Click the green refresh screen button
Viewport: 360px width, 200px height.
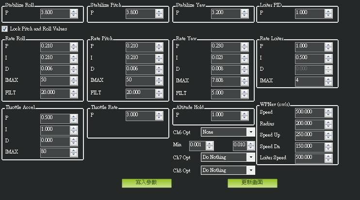pyautogui.click(x=252, y=183)
